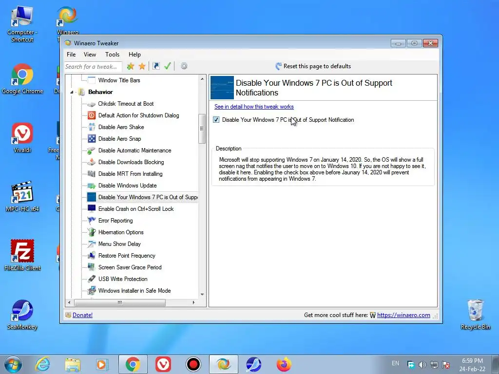499x374 pixels.
Task: Select USB Write Protection label in tree
Action: [x=123, y=279]
